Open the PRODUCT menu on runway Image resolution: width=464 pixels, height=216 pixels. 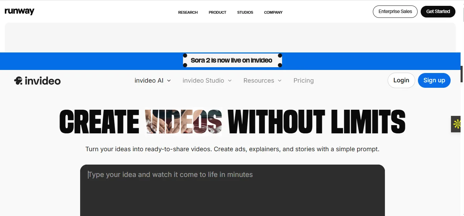217,12
